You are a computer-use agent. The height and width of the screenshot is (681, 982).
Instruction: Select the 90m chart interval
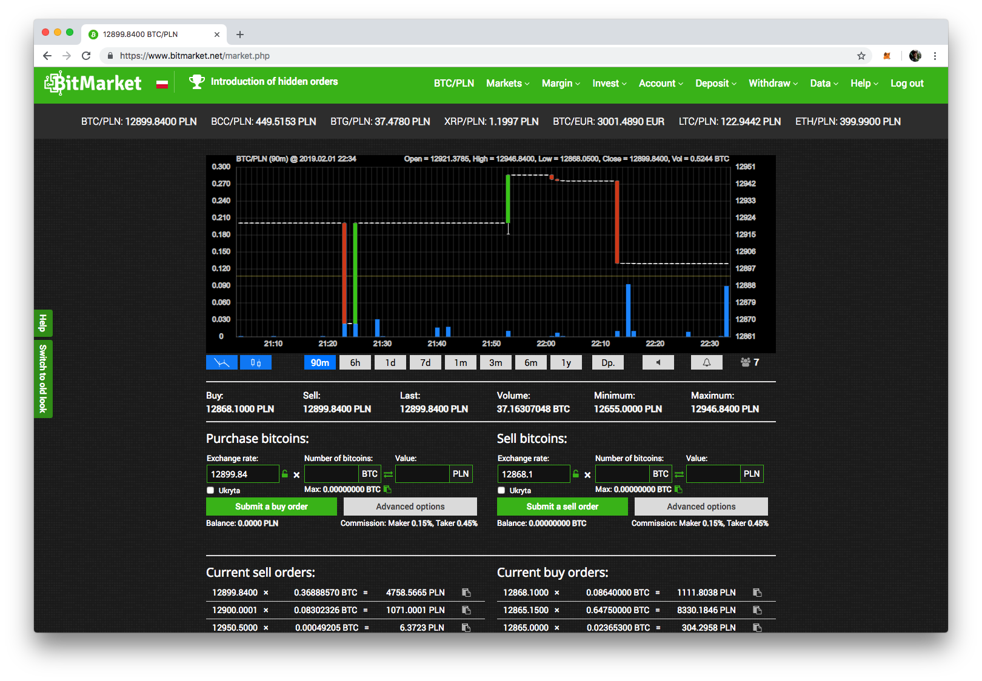coord(320,362)
